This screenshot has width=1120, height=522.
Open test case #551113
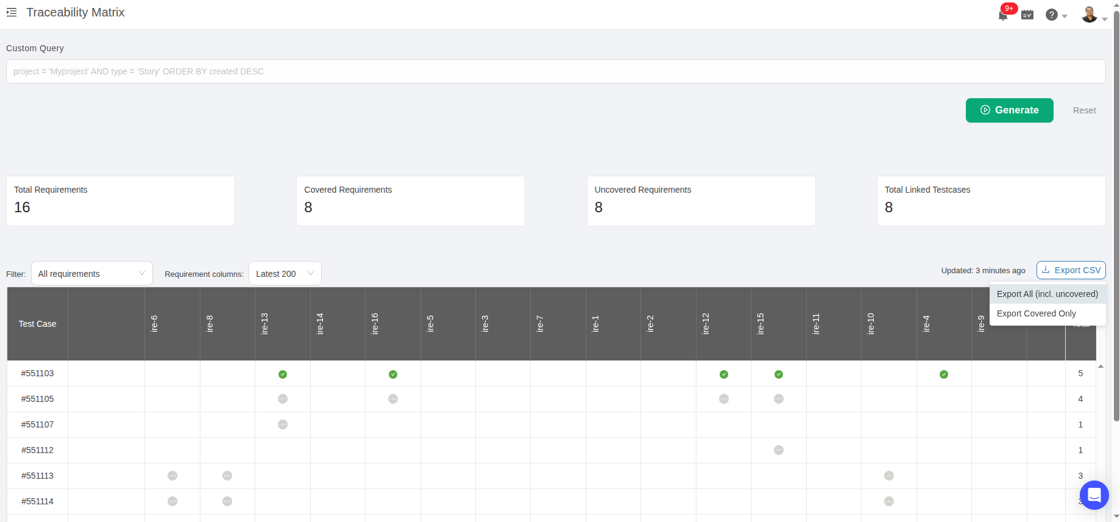(x=37, y=476)
